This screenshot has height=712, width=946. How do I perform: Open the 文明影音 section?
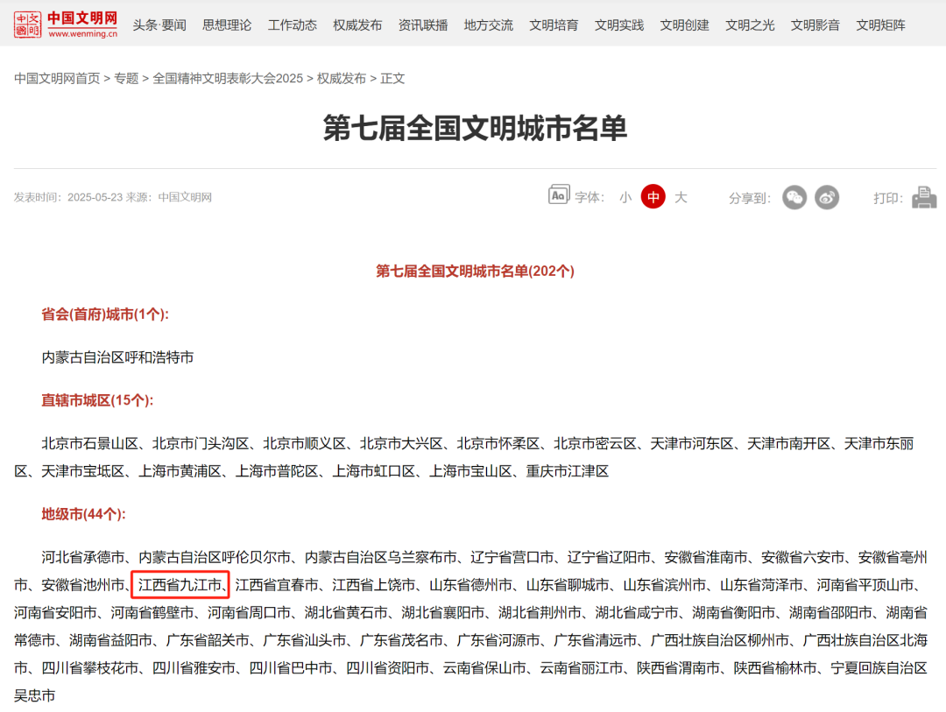click(815, 25)
